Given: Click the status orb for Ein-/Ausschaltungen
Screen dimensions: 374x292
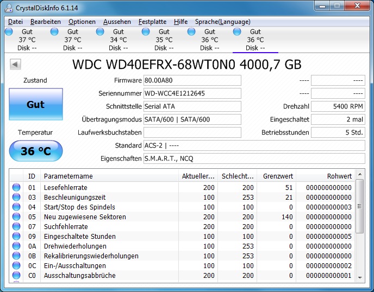Looking at the screenshot, I should click(16, 265).
